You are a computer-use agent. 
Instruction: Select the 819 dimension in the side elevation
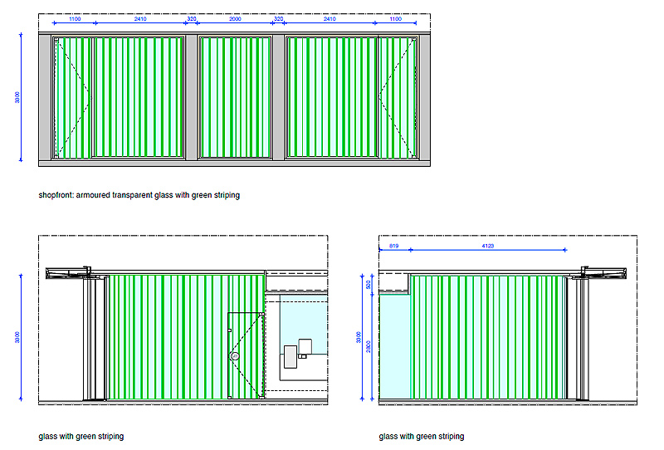point(393,246)
